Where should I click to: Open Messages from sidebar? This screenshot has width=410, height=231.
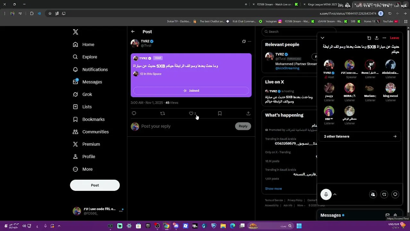click(x=87, y=82)
